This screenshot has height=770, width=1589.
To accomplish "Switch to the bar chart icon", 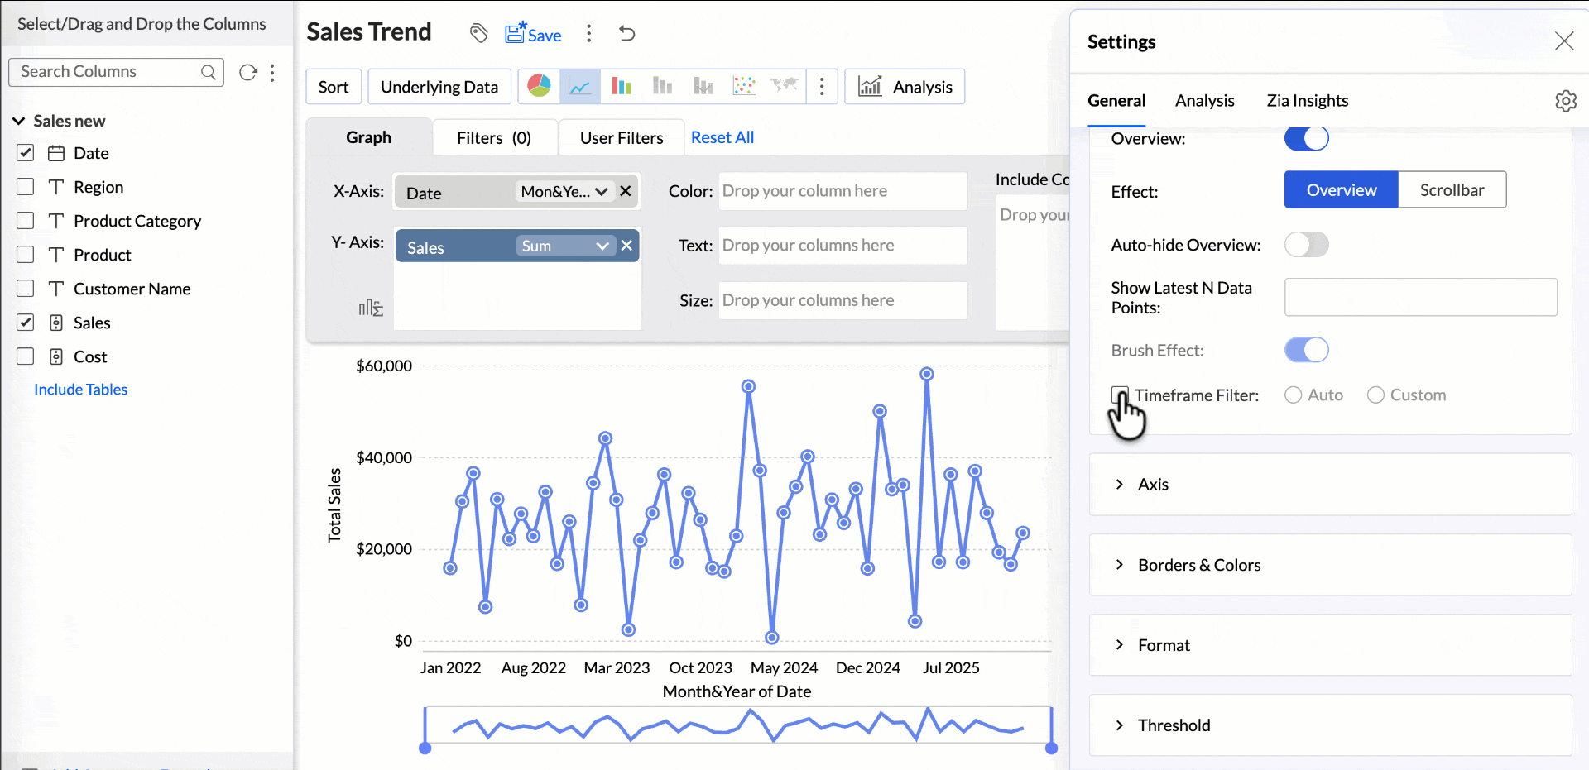I will coord(622,86).
